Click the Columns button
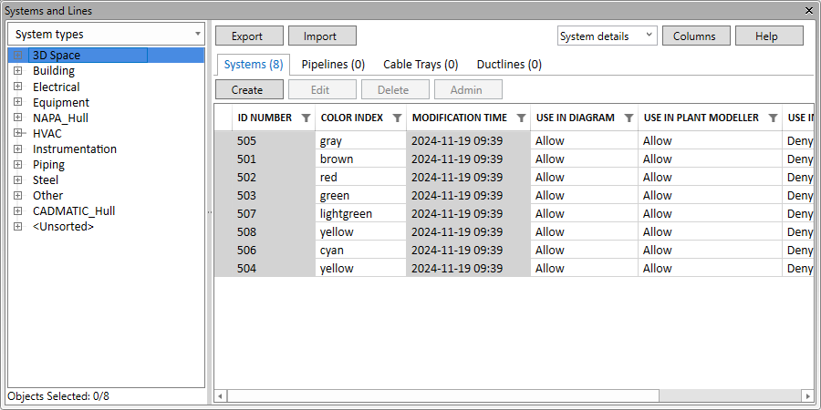 point(695,36)
